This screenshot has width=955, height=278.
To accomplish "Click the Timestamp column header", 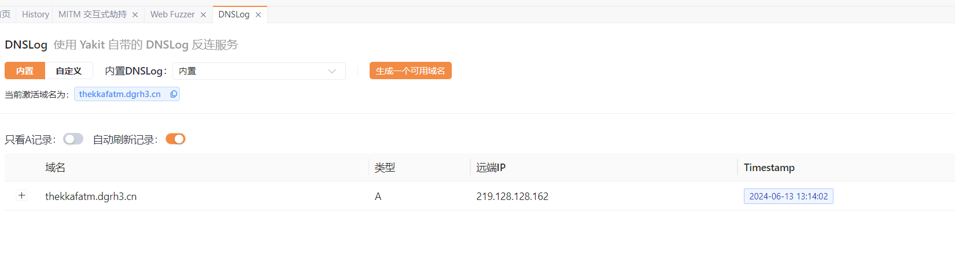I will tap(769, 168).
